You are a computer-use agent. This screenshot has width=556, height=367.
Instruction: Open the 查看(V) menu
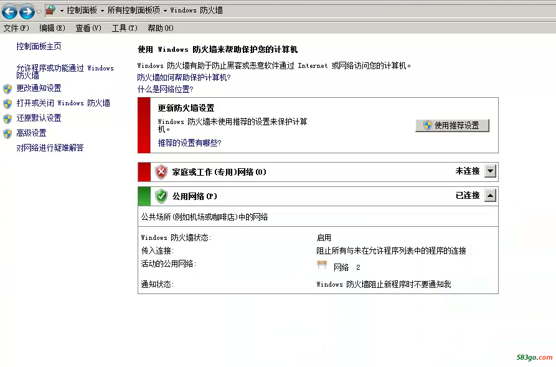pyautogui.click(x=88, y=28)
